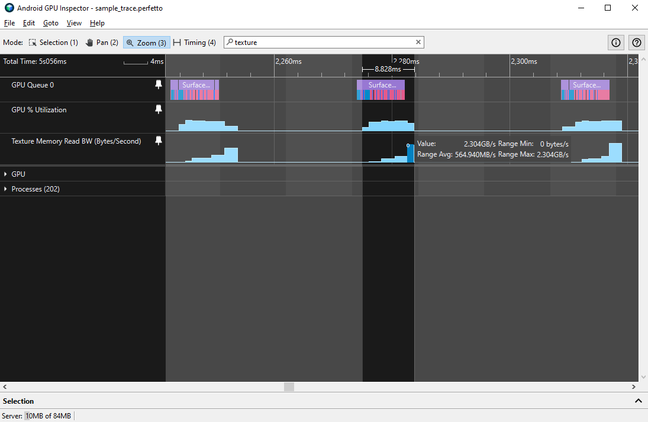Image resolution: width=648 pixels, height=422 pixels.
Task: Collapse the Selection panel with its chevron
Action: click(639, 400)
